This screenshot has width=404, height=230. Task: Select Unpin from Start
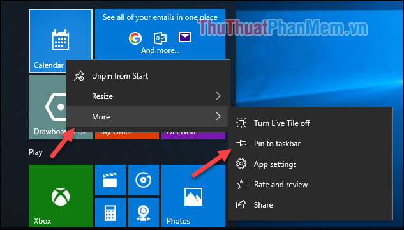pos(148,76)
